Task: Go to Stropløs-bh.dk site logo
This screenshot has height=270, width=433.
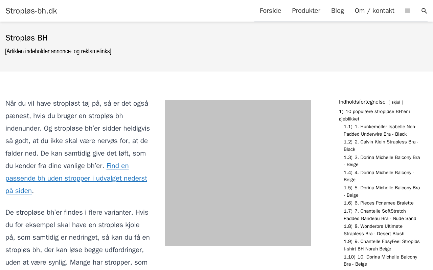Action: 31,11
